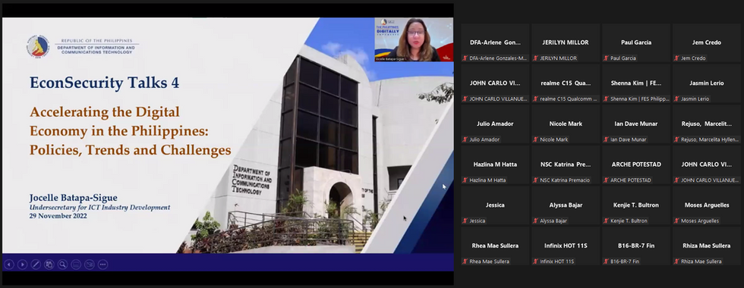Click the EconSecurity Talks 4 slide title
The image size is (744, 288).
(105, 83)
